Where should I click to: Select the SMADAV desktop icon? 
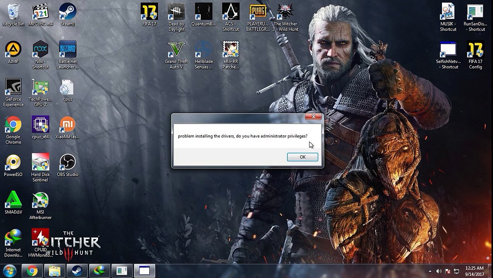click(x=13, y=203)
